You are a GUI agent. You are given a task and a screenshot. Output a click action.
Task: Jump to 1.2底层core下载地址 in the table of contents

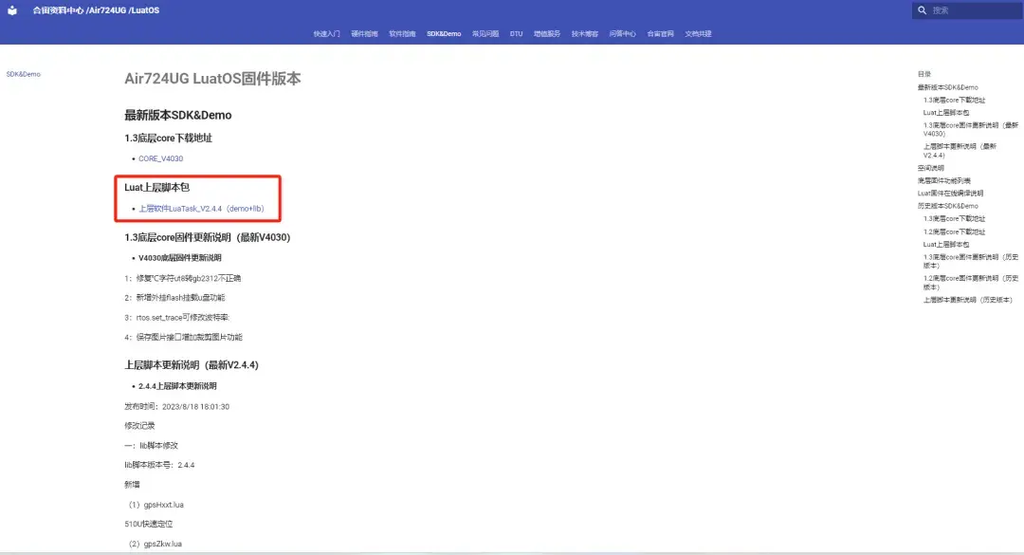954,232
